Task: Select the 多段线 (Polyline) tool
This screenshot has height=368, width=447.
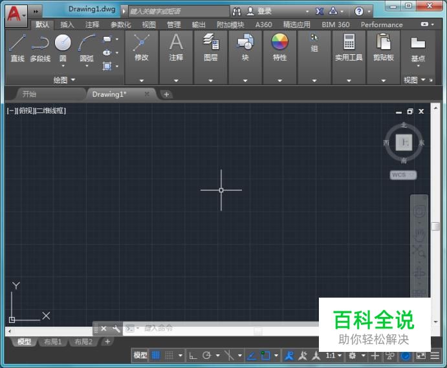Action: (x=40, y=47)
